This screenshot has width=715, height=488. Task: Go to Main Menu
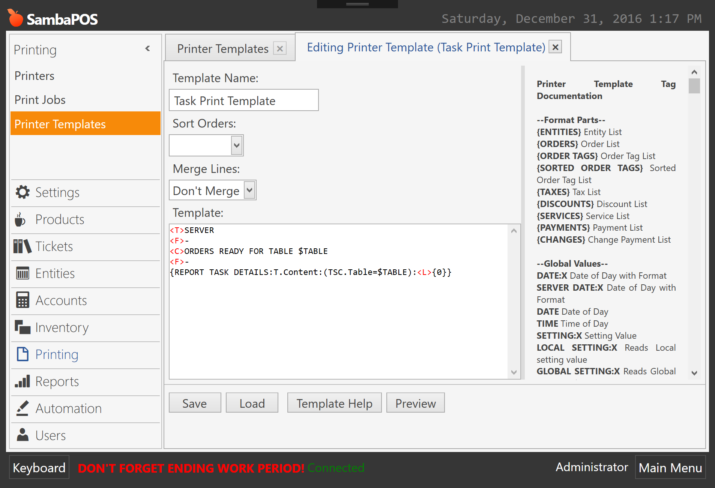(x=670, y=467)
